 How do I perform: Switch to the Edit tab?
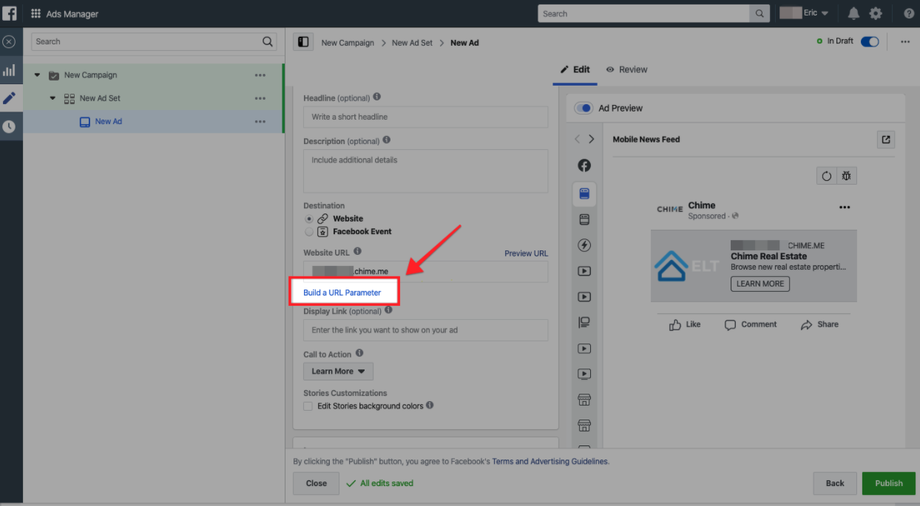click(x=575, y=69)
